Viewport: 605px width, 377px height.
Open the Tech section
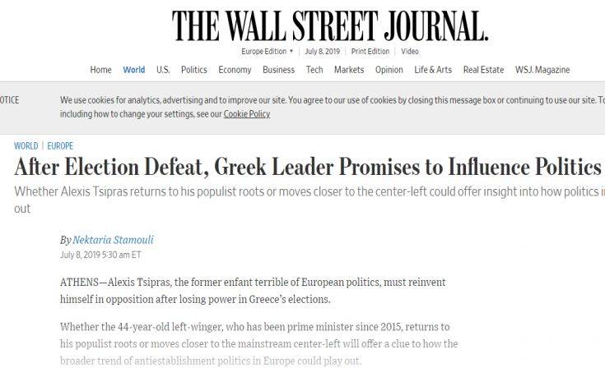pyautogui.click(x=314, y=70)
